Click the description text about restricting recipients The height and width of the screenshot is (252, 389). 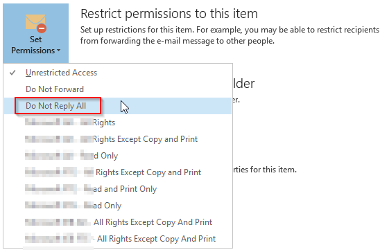(230, 35)
